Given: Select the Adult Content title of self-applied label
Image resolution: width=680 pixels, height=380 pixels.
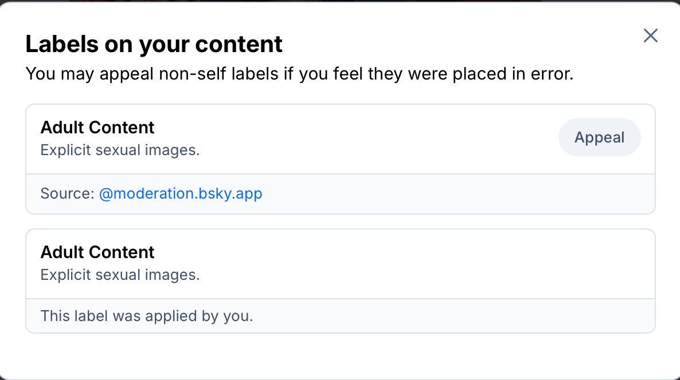Looking at the screenshot, I should [97, 252].
